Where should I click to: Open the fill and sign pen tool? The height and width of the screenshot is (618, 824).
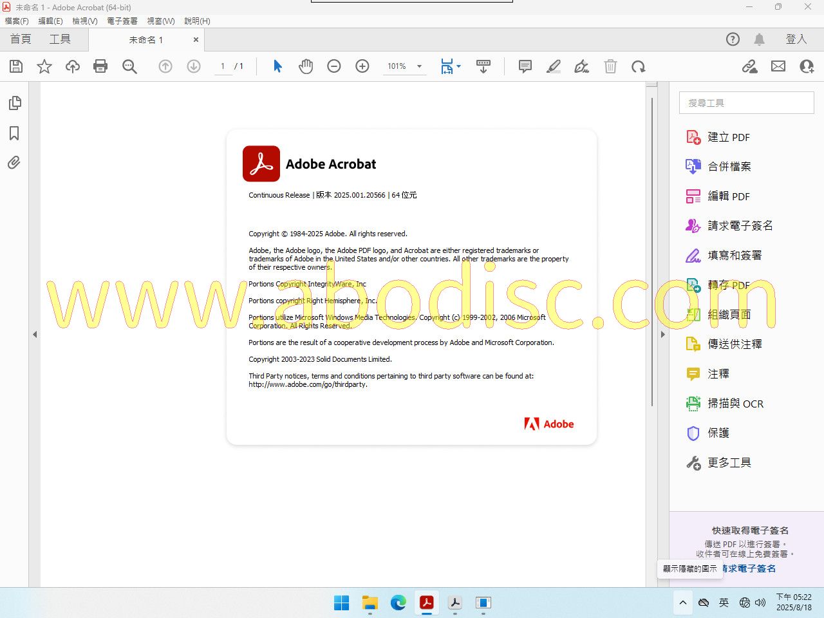coord(582,66)
